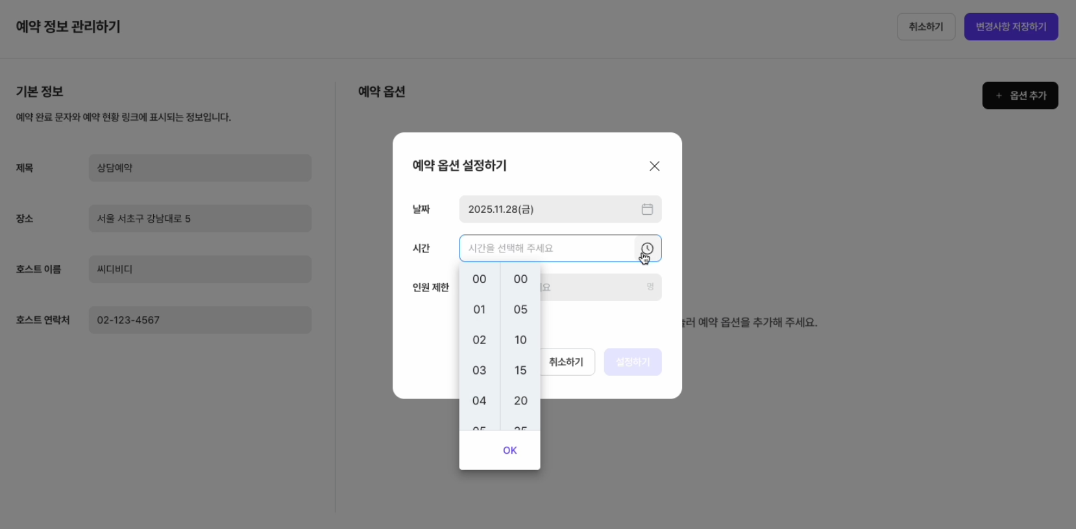Image resolution: width=1076 pixels, height=529 pixels.
Task: Select minute 15 in time picker
Action: click(x=520, y=371)
